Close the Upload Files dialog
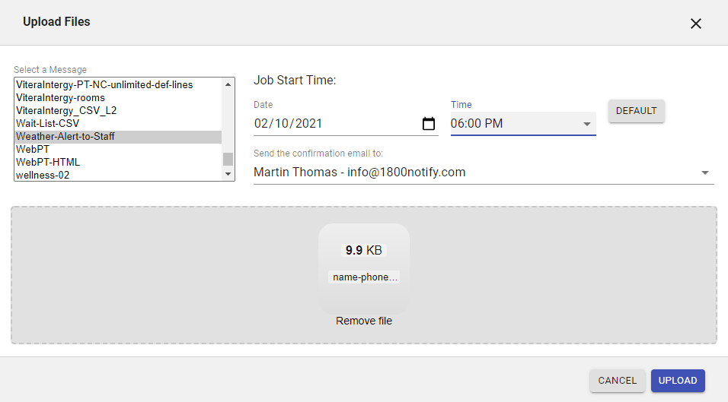The image size is (728, 402). [x=695, y=24]
